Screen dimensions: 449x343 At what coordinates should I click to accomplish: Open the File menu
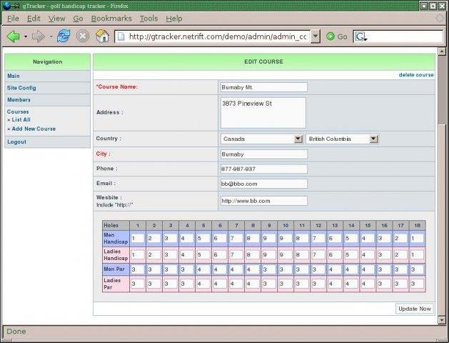13,19
